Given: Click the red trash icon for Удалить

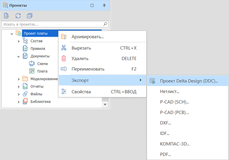Looking at the screenshot, I should [64, 58].
